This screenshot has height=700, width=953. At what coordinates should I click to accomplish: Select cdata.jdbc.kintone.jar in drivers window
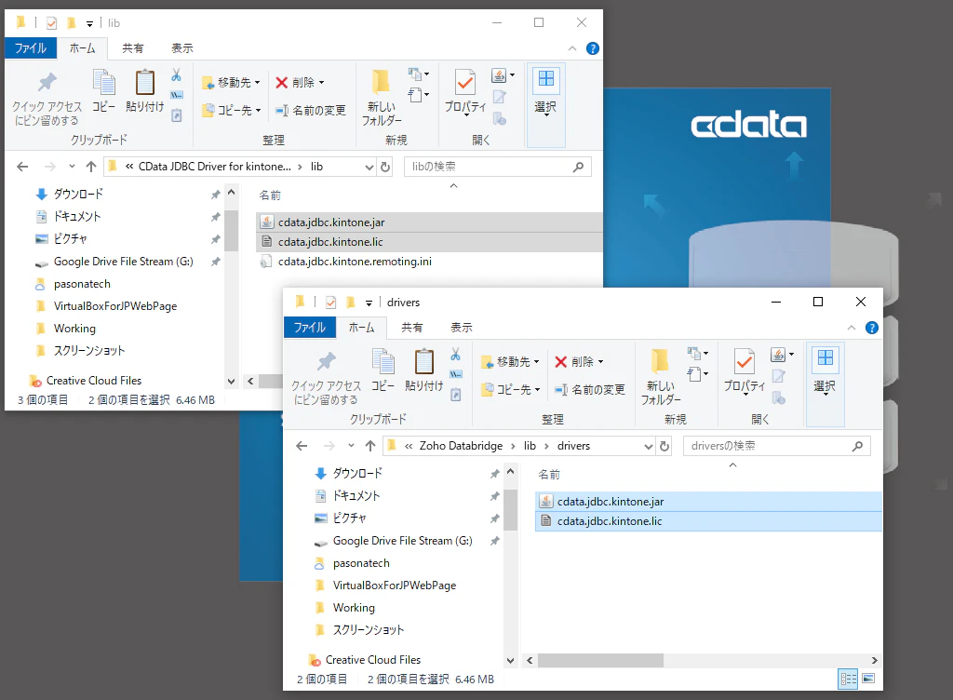click(x=708, y=502)
